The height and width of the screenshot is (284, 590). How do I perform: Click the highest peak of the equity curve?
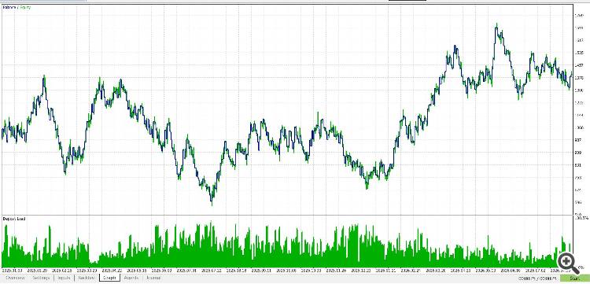click(x=496, y=25)
